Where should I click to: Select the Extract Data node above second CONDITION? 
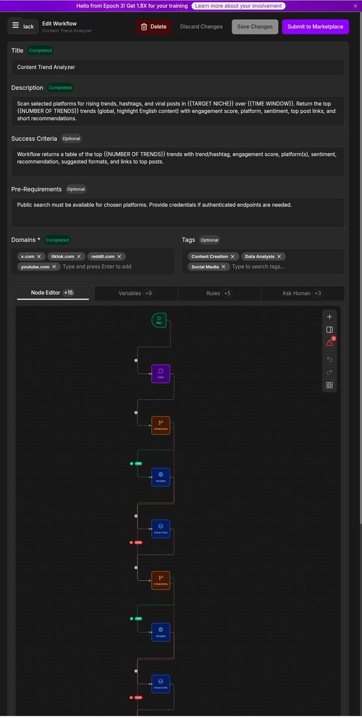click(x=160, y=529)
